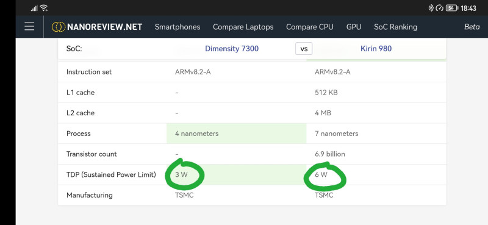The height and width of the screenshot is (225, 488).
Task: Tap the cellular signal bars icon
Action: click(x=34, y=9)
